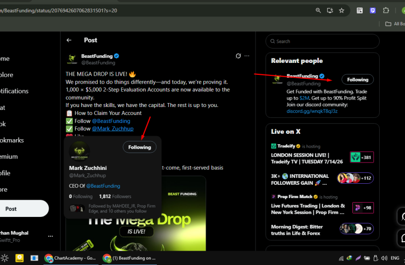Open 3K+ International Followers Gain space
405x265 pixels.
322,179
